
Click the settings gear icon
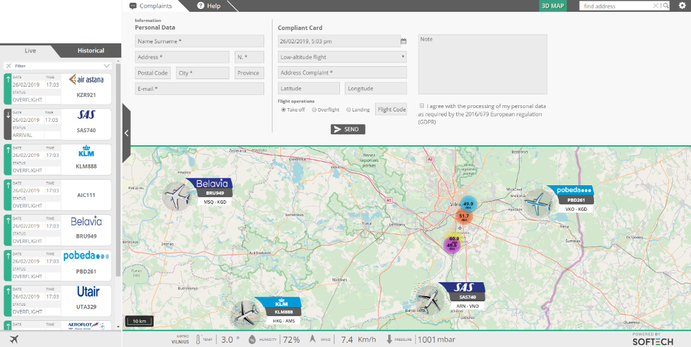tap(682, 6)
